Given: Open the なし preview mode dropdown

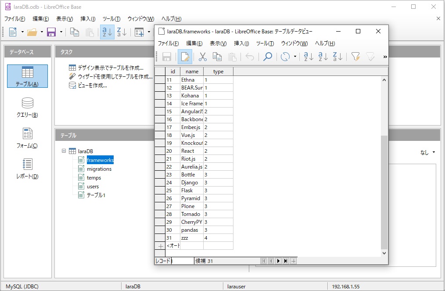Looking at the screenshot, I should (x=428, y=152).
